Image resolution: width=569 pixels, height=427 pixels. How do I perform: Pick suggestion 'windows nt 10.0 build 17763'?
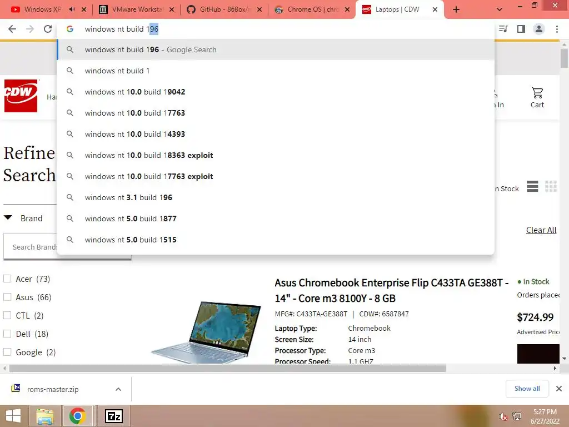276,113
